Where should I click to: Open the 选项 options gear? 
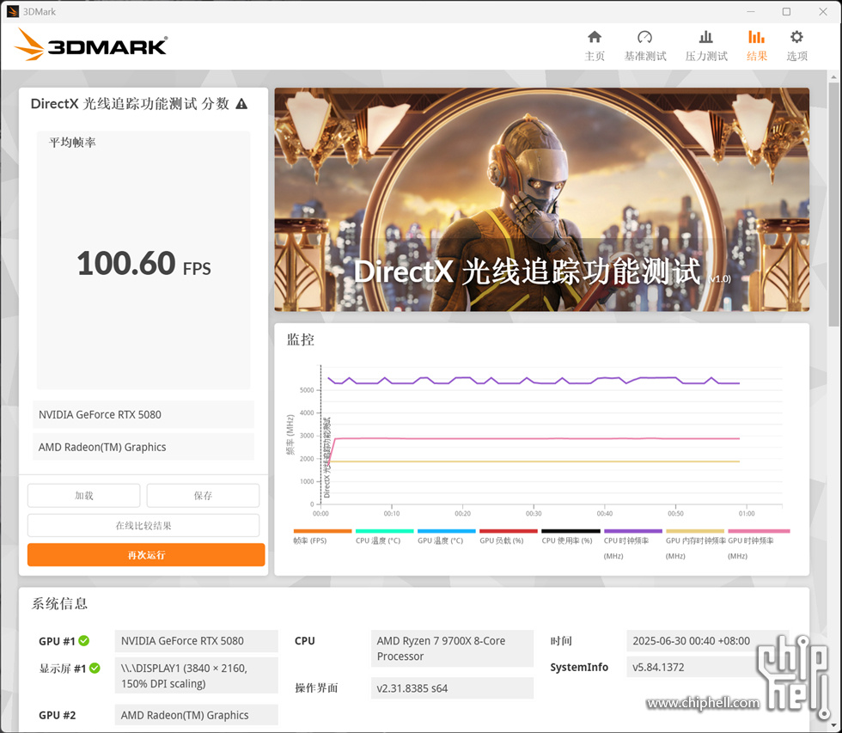(x=797, y=45)
